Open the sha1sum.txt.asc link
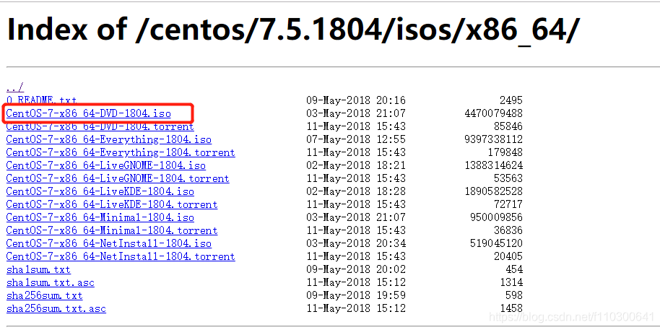 tap(50, 282)
